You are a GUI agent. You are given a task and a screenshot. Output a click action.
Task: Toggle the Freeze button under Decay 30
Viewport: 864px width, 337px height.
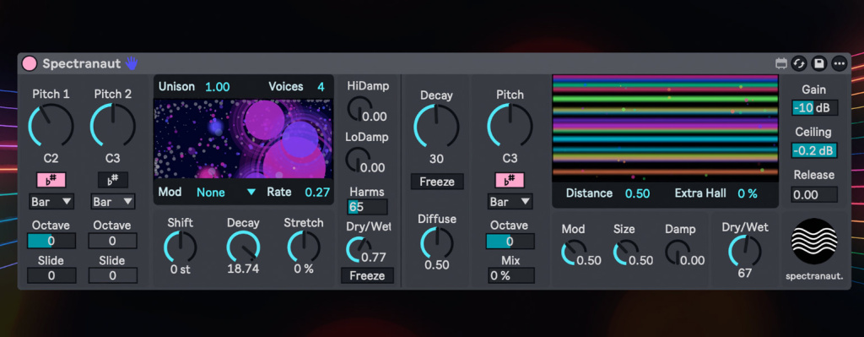[x=437, y=182]
